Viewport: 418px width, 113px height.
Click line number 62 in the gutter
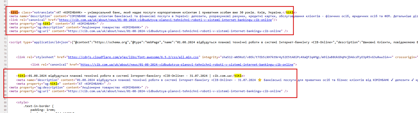(5, 5)
